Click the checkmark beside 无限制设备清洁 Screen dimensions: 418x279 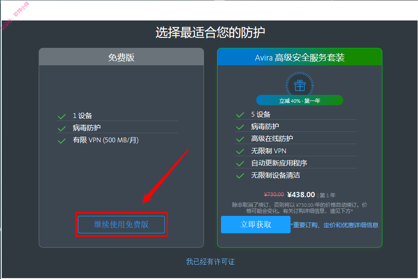point(240,176)
